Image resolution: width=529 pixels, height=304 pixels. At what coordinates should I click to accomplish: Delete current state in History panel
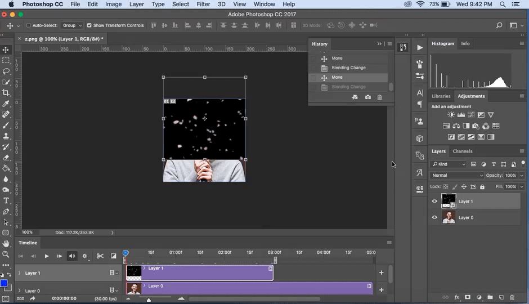(x=379, y=97)
